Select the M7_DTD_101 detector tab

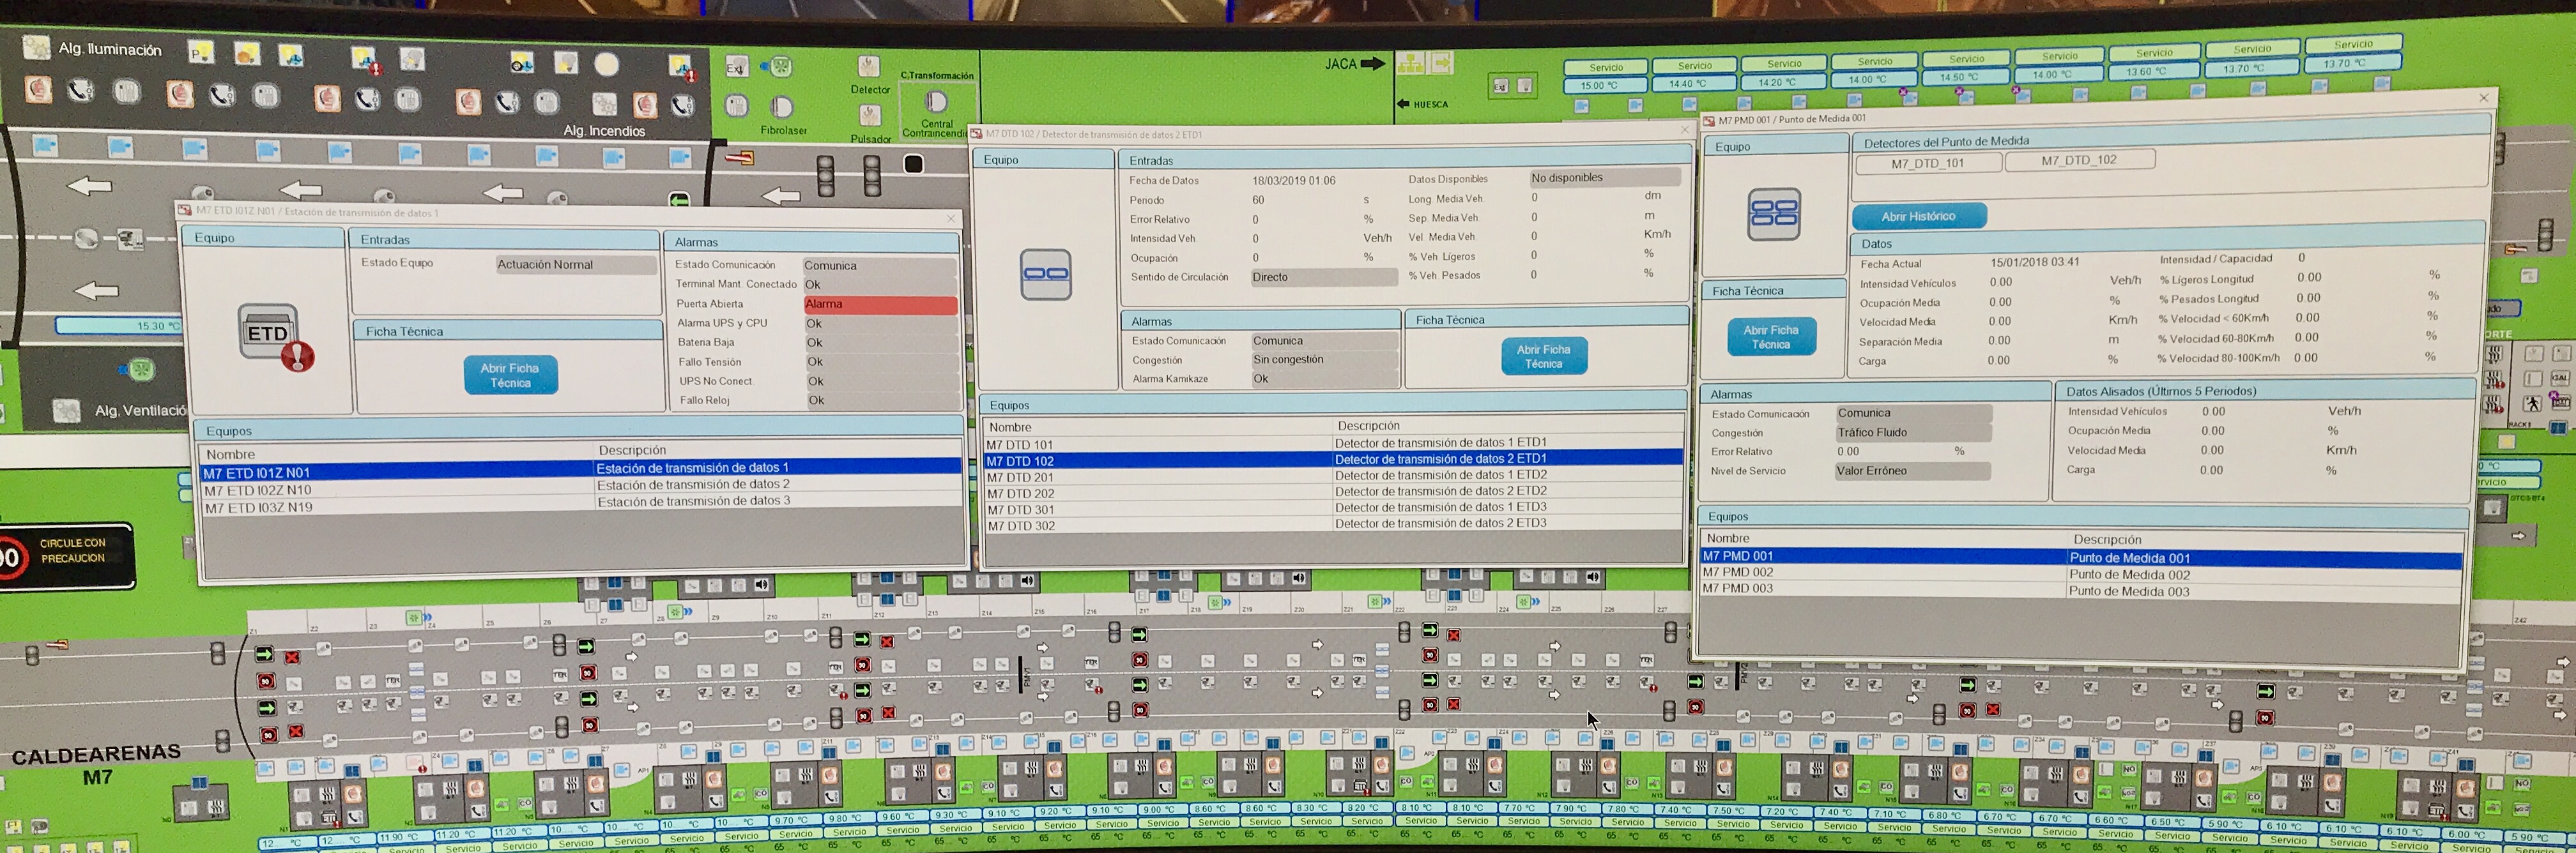1927,163
